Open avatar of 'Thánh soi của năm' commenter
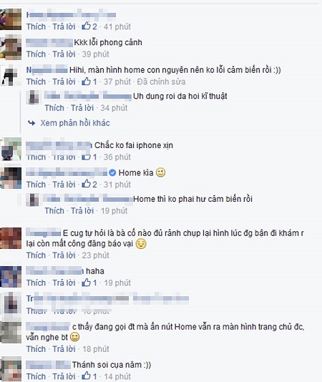Screen dimensions: 322x382 11,369
